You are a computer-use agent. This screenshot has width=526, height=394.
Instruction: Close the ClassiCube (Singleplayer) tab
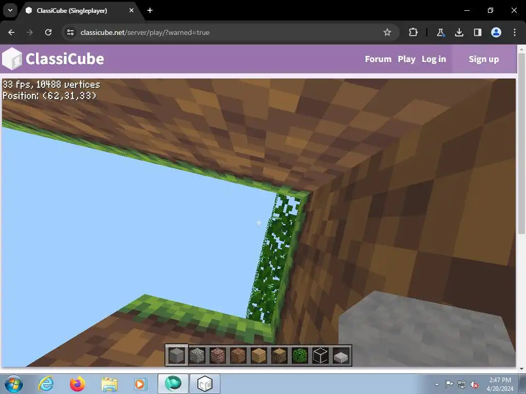[131, 10]
